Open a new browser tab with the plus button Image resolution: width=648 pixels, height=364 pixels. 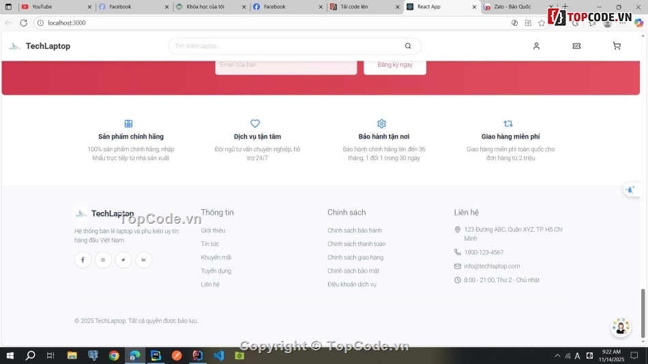tap(565, 7)
